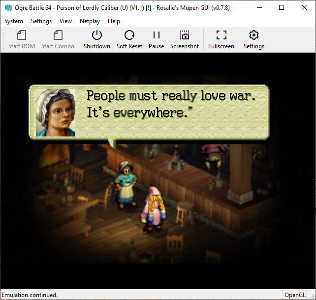Click the blonde character in pink hood

click(154, 209)
